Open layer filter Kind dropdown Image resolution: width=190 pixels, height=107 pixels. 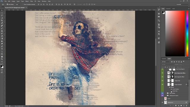166,62
